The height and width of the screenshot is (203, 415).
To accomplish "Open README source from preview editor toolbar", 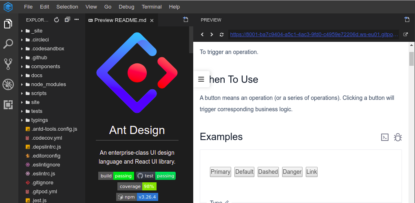I will [x=186, y=19].
